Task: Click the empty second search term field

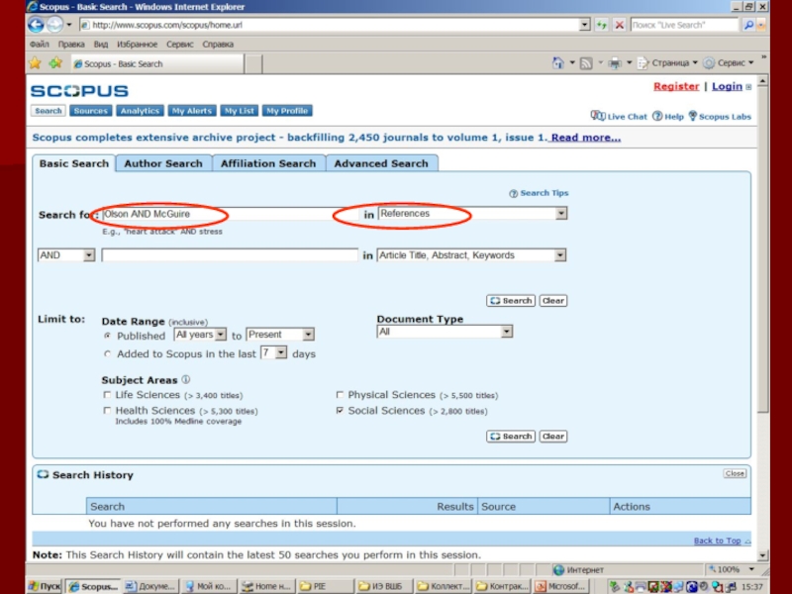Action: tap(230, 255)
